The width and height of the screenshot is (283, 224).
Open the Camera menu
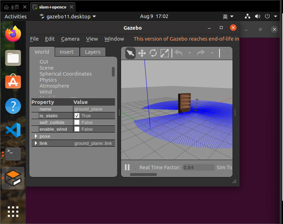coord(70,39)
